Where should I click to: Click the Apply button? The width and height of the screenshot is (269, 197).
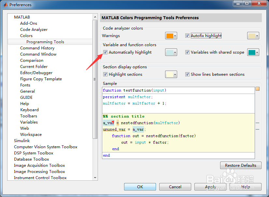(x=210, y=187)
